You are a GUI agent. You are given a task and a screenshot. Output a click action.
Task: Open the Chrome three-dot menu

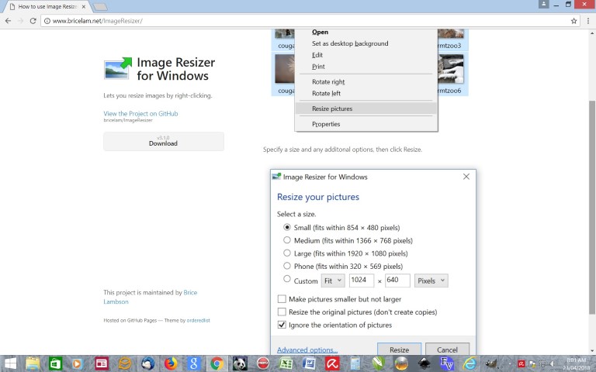click(587, 21)
